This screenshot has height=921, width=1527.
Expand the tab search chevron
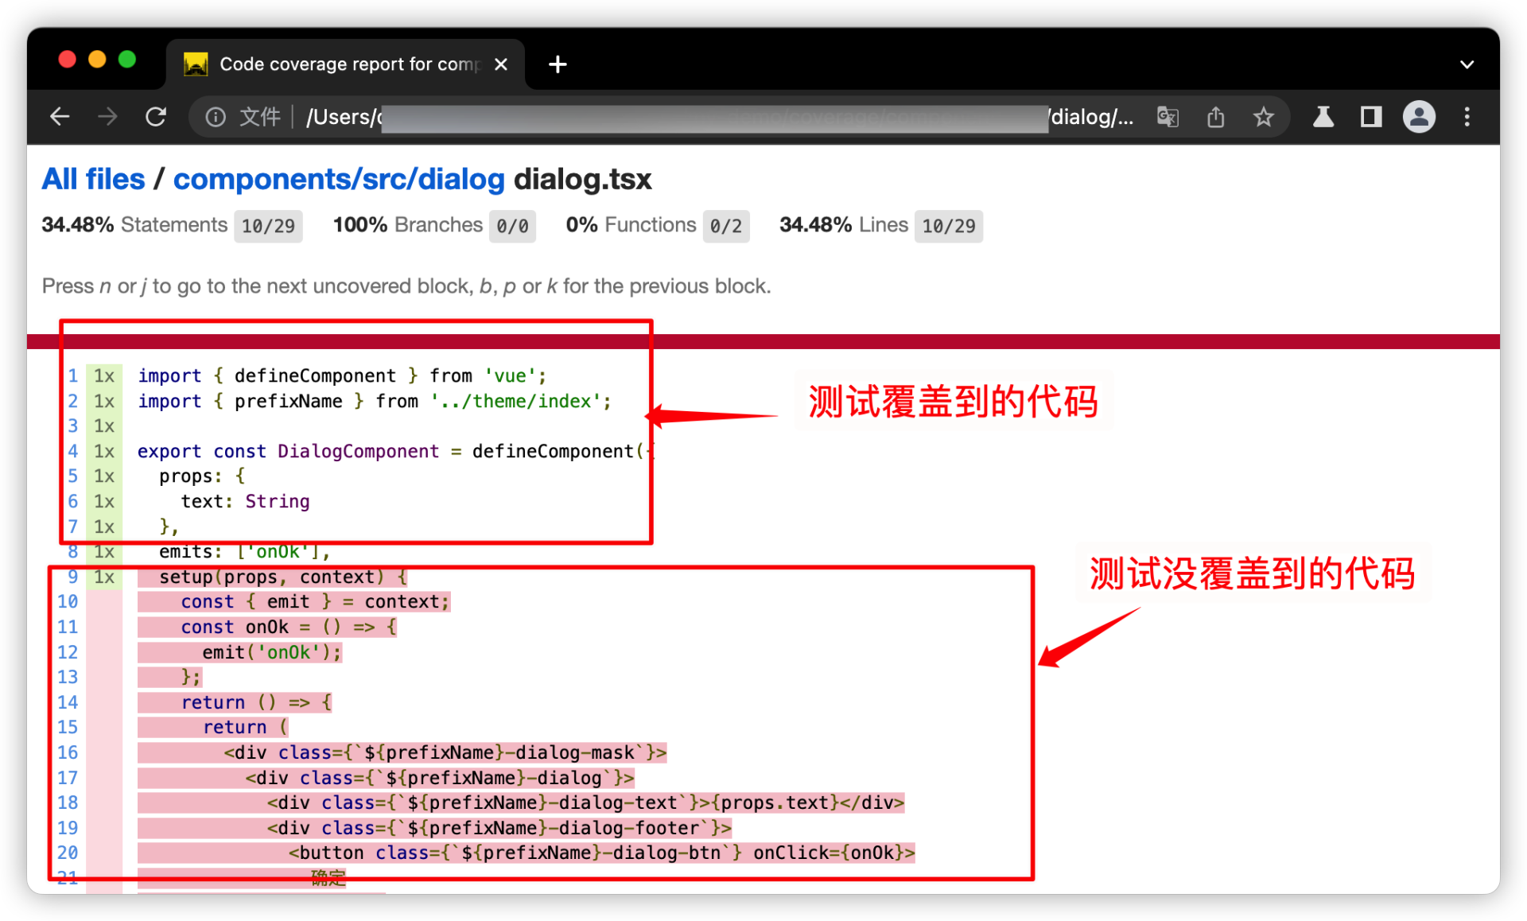1467,64
